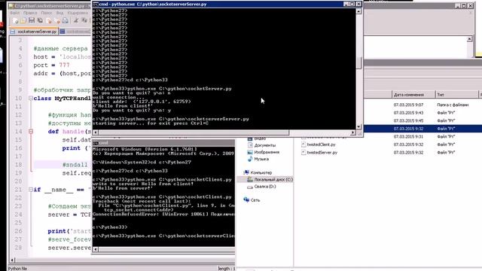Save the file using the floppy disk icon
This screenshot has width=482, height=271.
32,21
